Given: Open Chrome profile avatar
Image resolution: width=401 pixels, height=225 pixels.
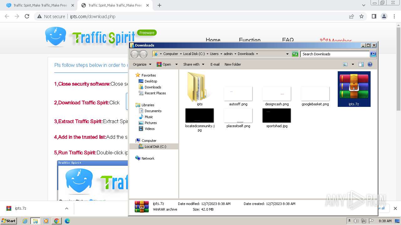Looking at the screenshot, I should pos(384,16).
